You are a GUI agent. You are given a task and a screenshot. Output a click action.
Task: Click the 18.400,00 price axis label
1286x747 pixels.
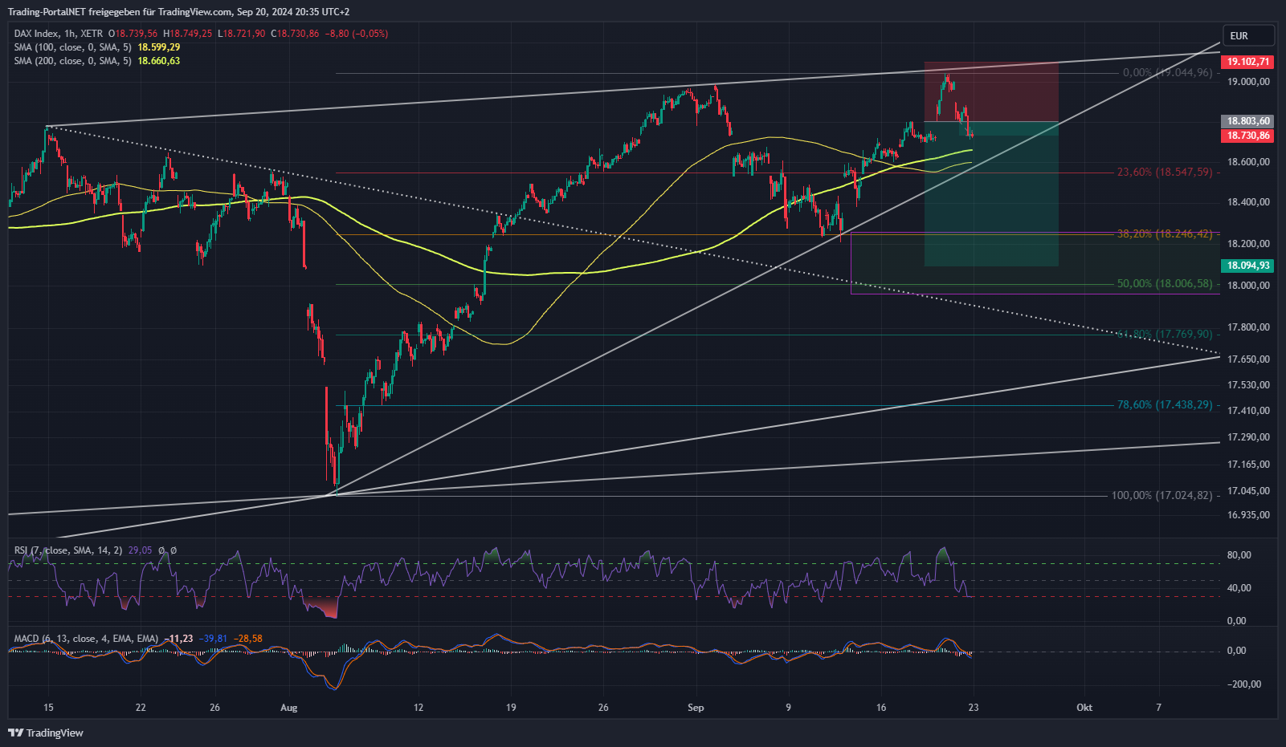(x=1248, y=202)
